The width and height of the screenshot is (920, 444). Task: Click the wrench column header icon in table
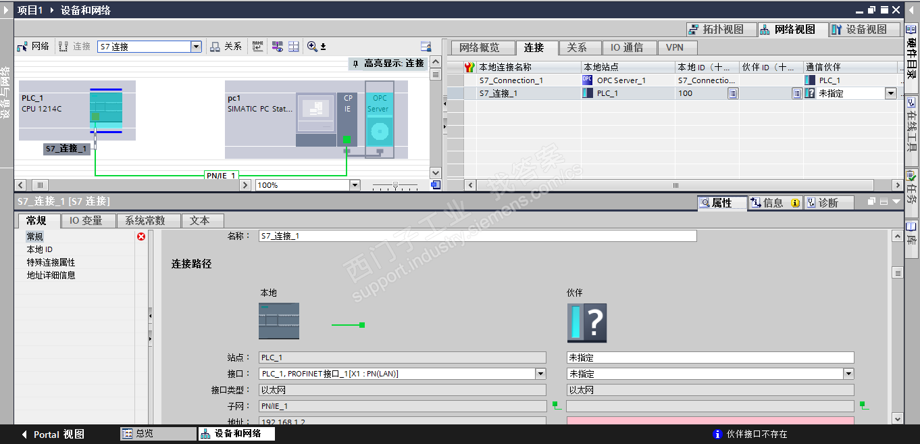[470, 67]
